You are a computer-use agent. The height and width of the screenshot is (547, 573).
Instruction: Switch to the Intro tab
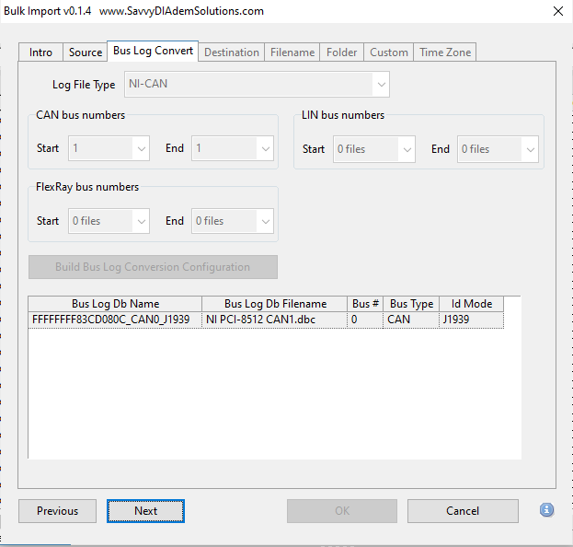(40, 52)
